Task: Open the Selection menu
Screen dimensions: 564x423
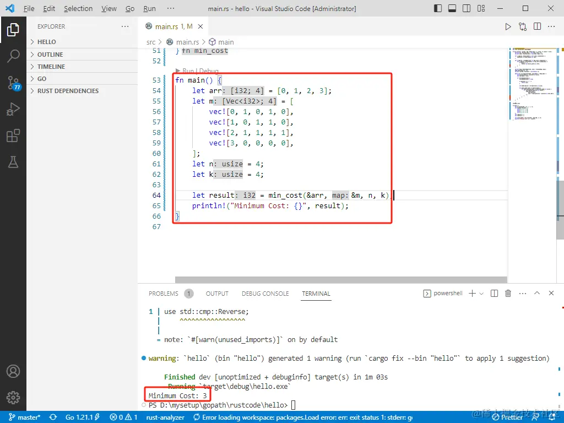Action: pyautogui.click(x=78, y=8)
